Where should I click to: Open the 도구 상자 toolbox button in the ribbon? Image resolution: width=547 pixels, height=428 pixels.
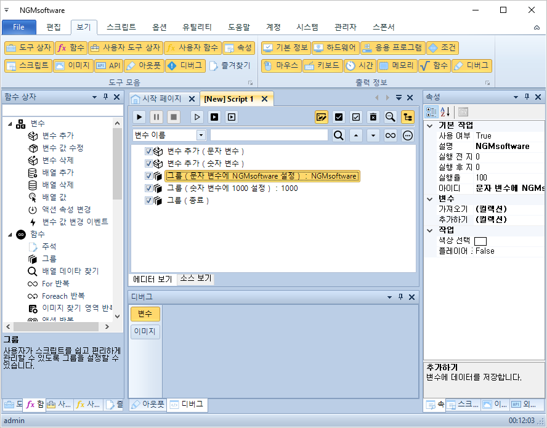coord(29,48)
